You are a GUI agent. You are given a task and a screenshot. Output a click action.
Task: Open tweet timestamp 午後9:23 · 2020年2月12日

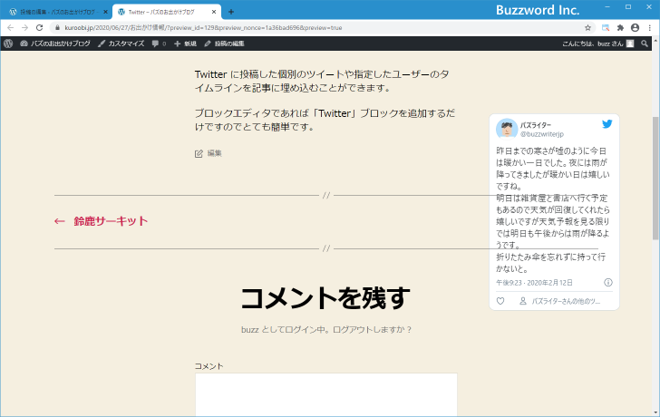[x=534, y=283]
